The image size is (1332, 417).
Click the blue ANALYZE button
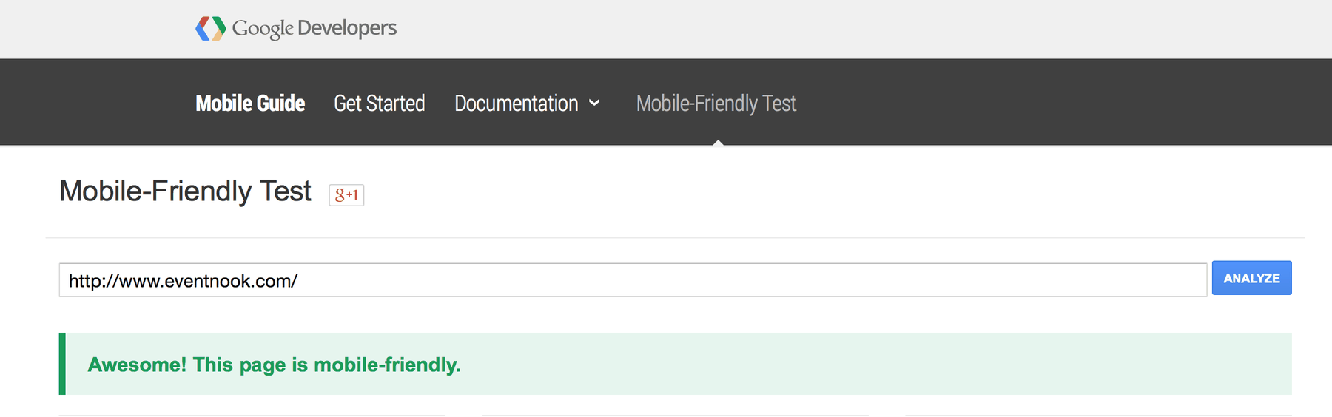1251,278
